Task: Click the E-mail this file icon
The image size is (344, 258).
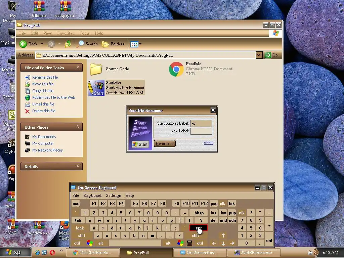Action: [28, 104]
